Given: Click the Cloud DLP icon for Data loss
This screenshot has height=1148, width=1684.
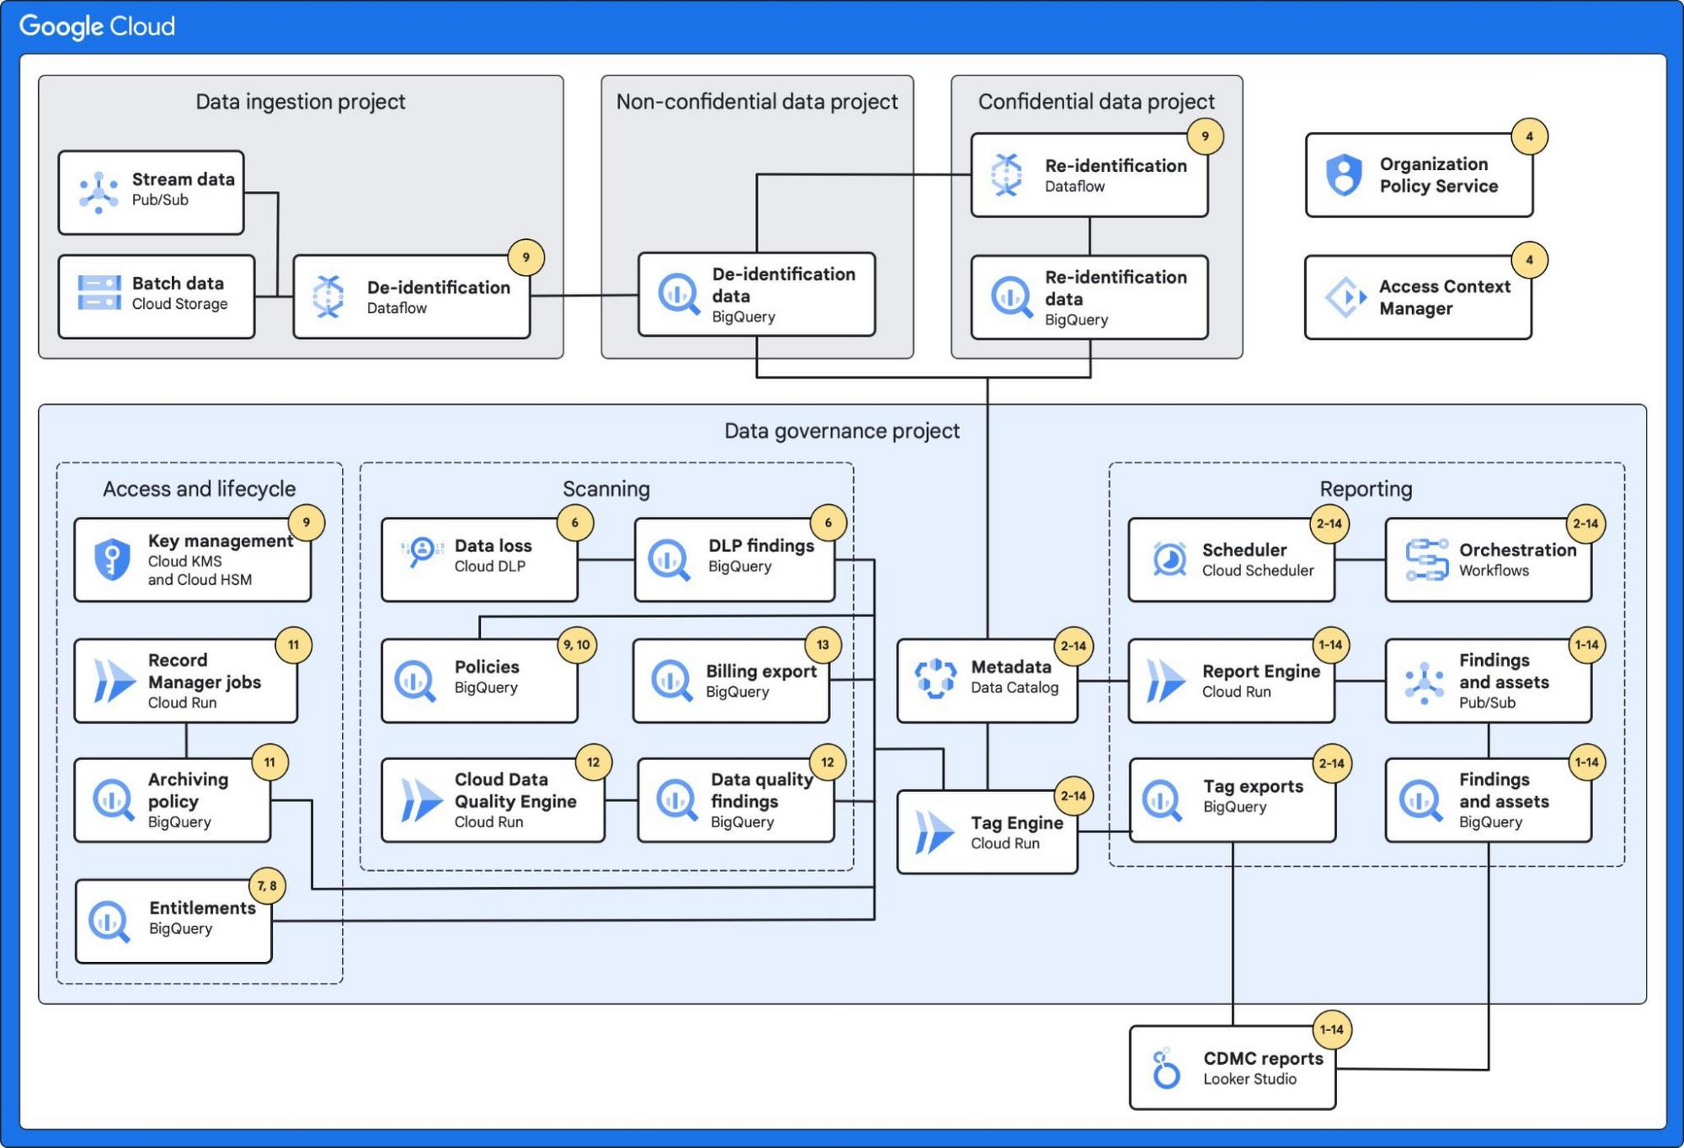Looking at the screenshot, I should 422,552.
